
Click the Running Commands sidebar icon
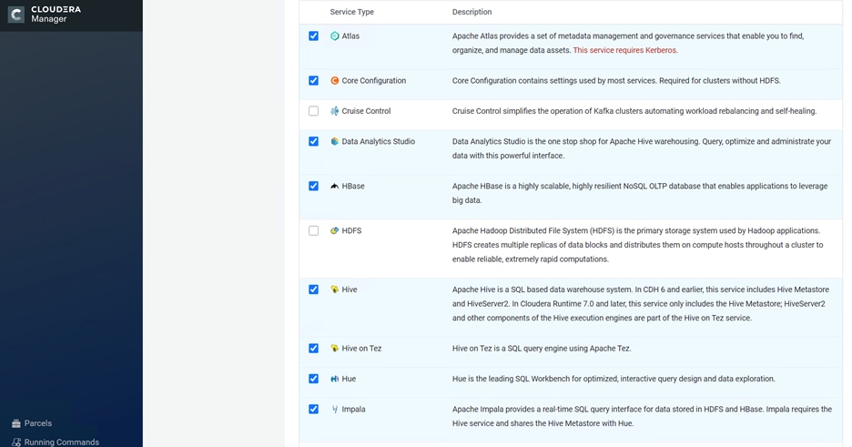(16, 442)
